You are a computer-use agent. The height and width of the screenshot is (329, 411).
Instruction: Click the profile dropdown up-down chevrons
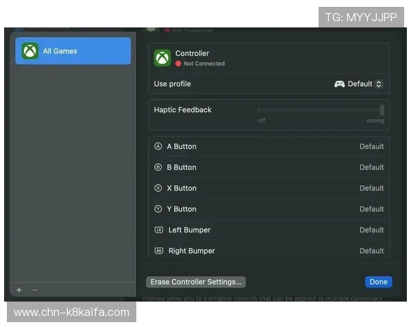click(x=379, y=84)
